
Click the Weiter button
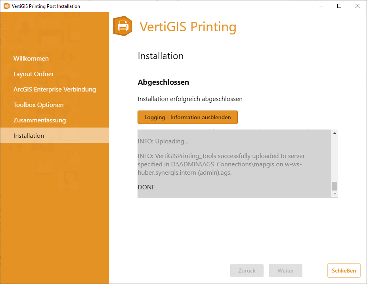[x=285, y=271]
